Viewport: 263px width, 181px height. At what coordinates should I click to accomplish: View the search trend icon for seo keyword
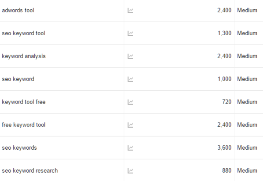point(130,79)
